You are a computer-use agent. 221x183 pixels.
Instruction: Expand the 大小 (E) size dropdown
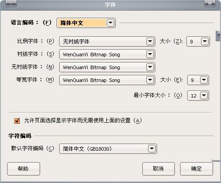point(198,80)
